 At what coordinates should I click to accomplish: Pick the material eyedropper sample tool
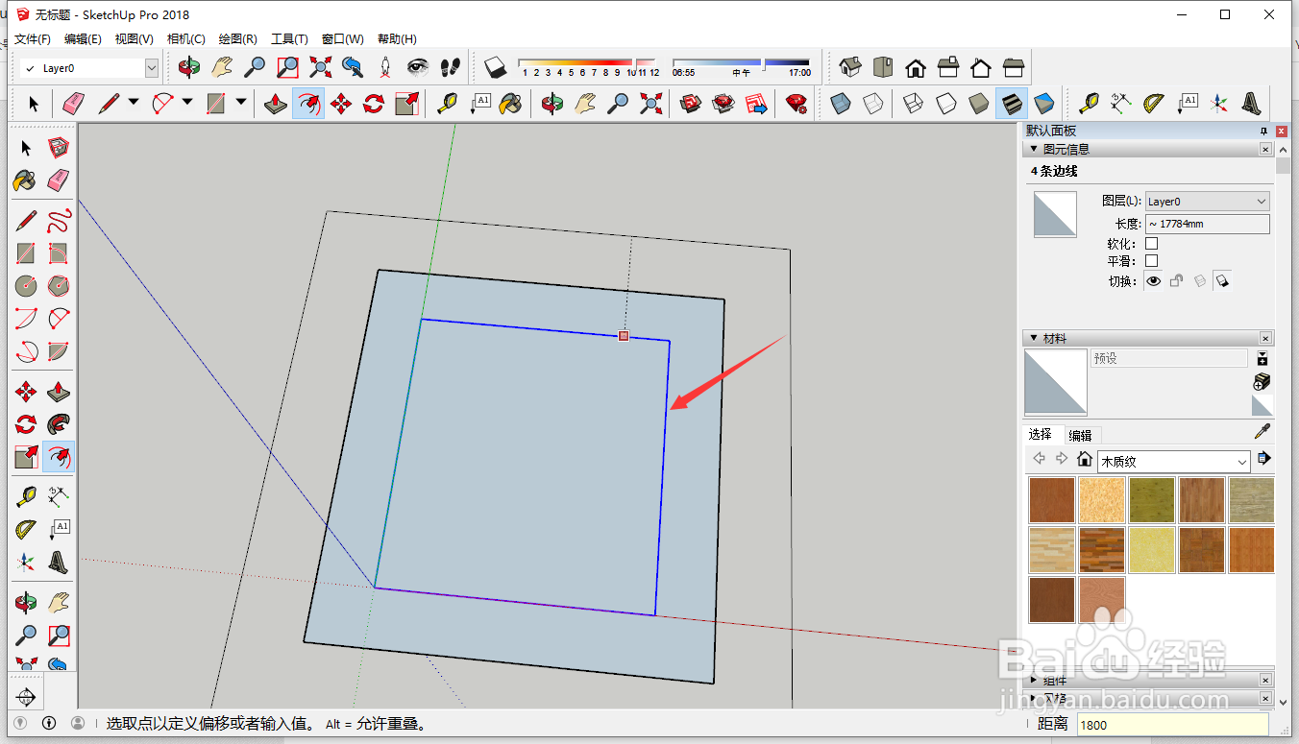click(x=1262, y=433)
